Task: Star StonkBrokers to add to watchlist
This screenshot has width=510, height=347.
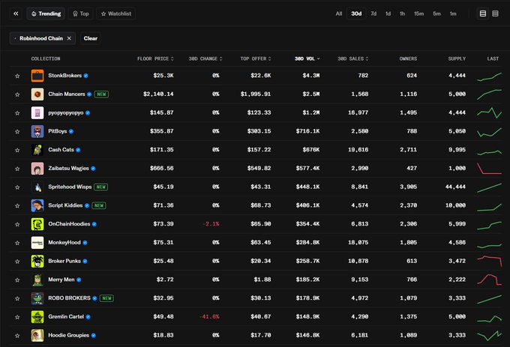Action: (17, 76)
